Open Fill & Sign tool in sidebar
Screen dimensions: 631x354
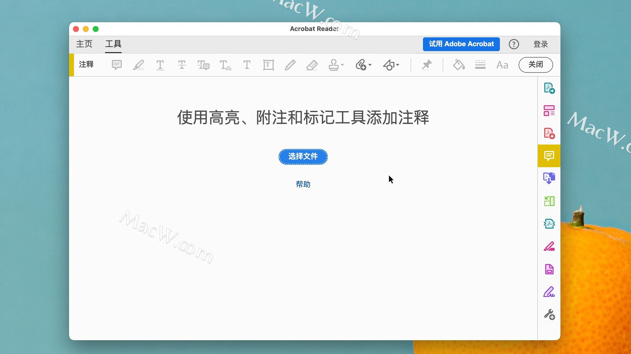(x=549, y=292)
